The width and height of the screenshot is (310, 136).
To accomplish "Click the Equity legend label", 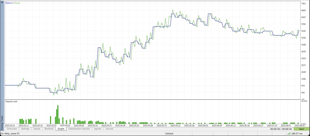I will 17,3.
